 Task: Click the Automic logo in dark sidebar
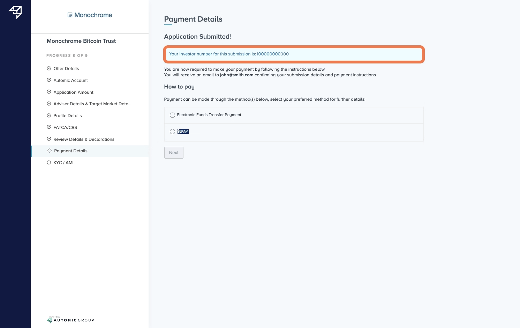(x=15, y=12)
